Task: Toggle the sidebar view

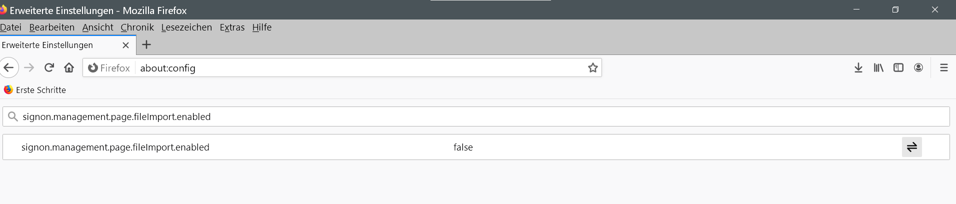Action: (x=898, y=67)
